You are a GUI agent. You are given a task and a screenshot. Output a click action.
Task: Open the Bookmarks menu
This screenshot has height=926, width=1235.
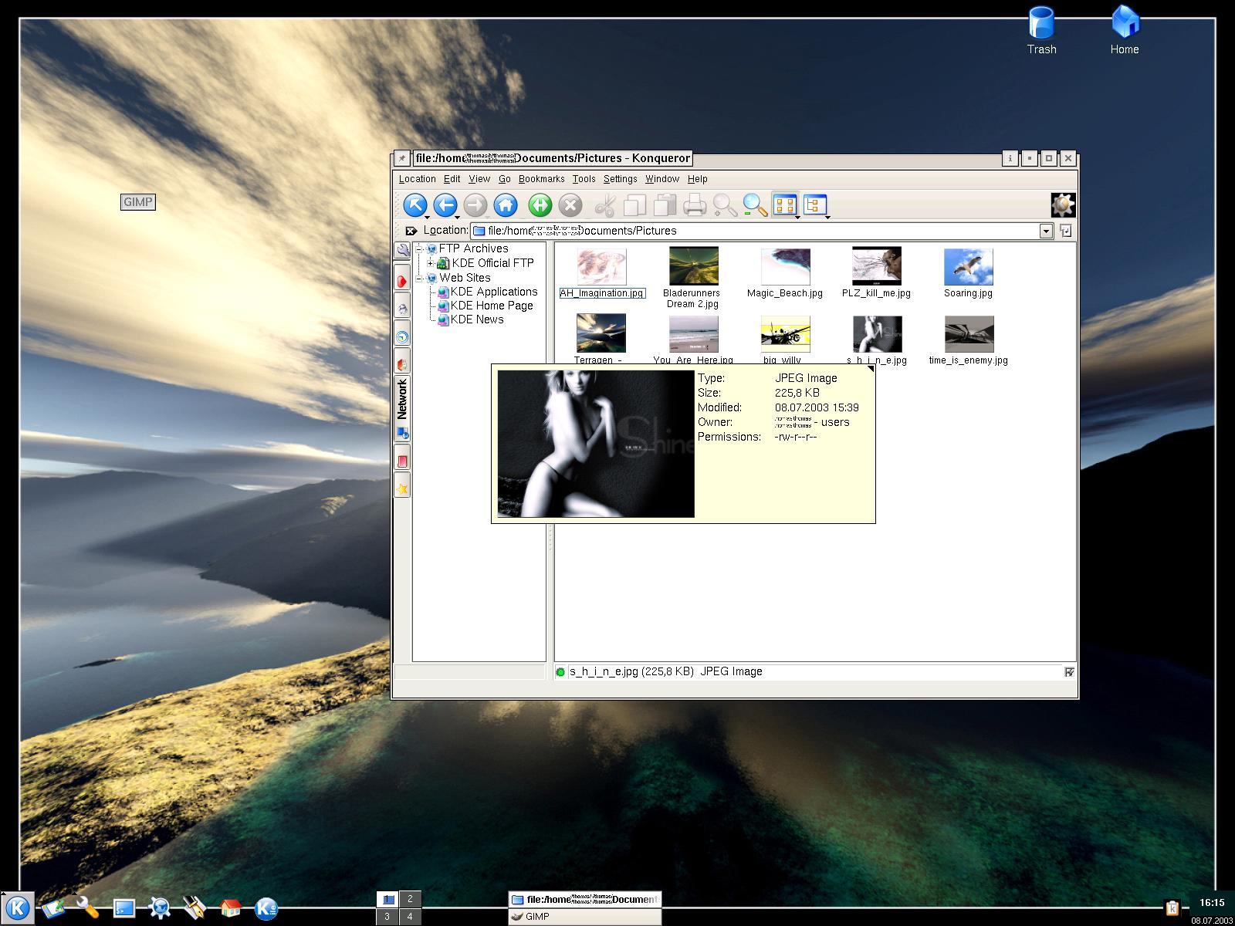click(x=542, y=179)
